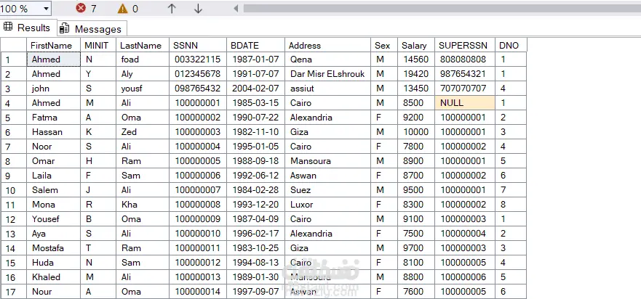Select the LastName column header
This screenshot has width=641, height=299.
coord(143,45)
